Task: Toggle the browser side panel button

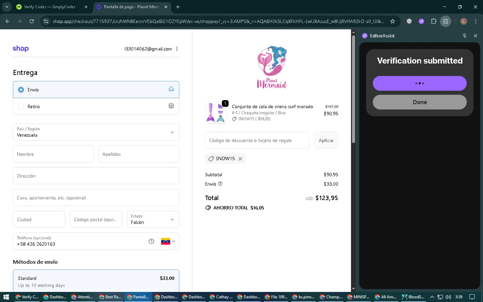Action: tap(446, 21)
